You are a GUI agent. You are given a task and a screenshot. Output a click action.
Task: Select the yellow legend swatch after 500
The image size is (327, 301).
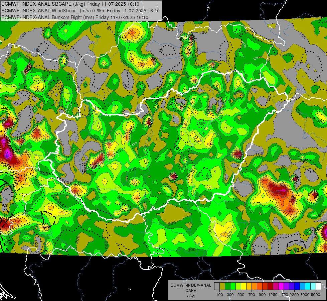(243, 286)
